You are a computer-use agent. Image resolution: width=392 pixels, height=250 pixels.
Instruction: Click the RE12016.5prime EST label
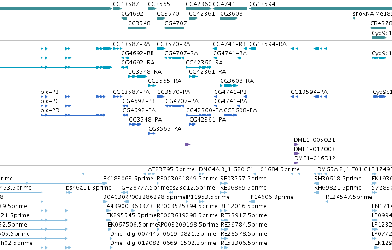point(243,207)
